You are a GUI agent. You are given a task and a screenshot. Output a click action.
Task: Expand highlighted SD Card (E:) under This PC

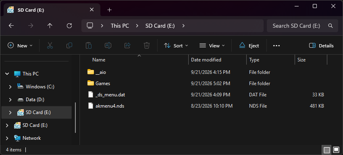10,112
